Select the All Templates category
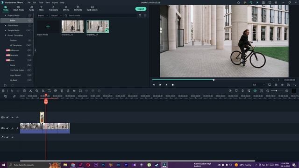 click(16, 45)
